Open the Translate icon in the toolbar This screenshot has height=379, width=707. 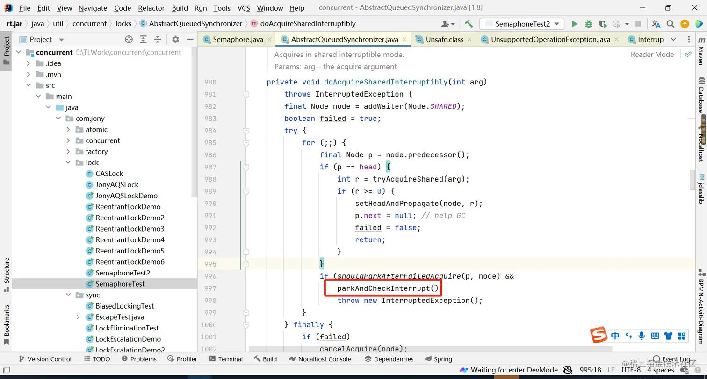(x=656, y=24)
